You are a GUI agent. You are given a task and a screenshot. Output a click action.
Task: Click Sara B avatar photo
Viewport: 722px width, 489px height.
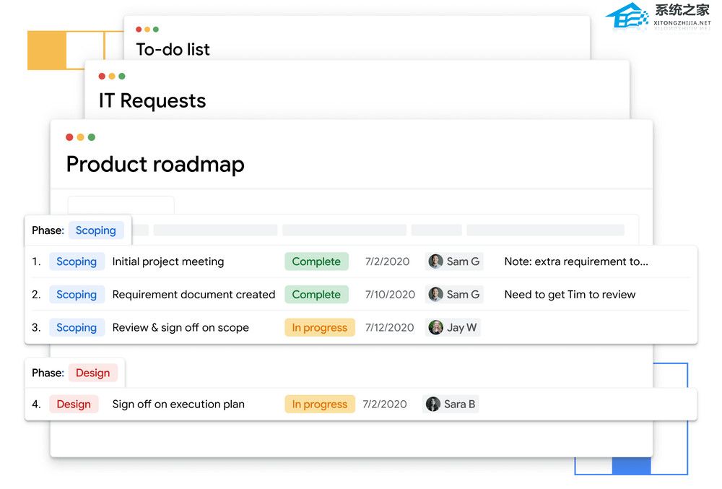(x=433, y=404)
